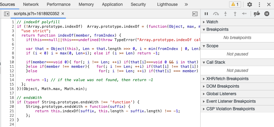Click the Step out of current function icon
274x127 pixels.
click(x=235, y=14)
